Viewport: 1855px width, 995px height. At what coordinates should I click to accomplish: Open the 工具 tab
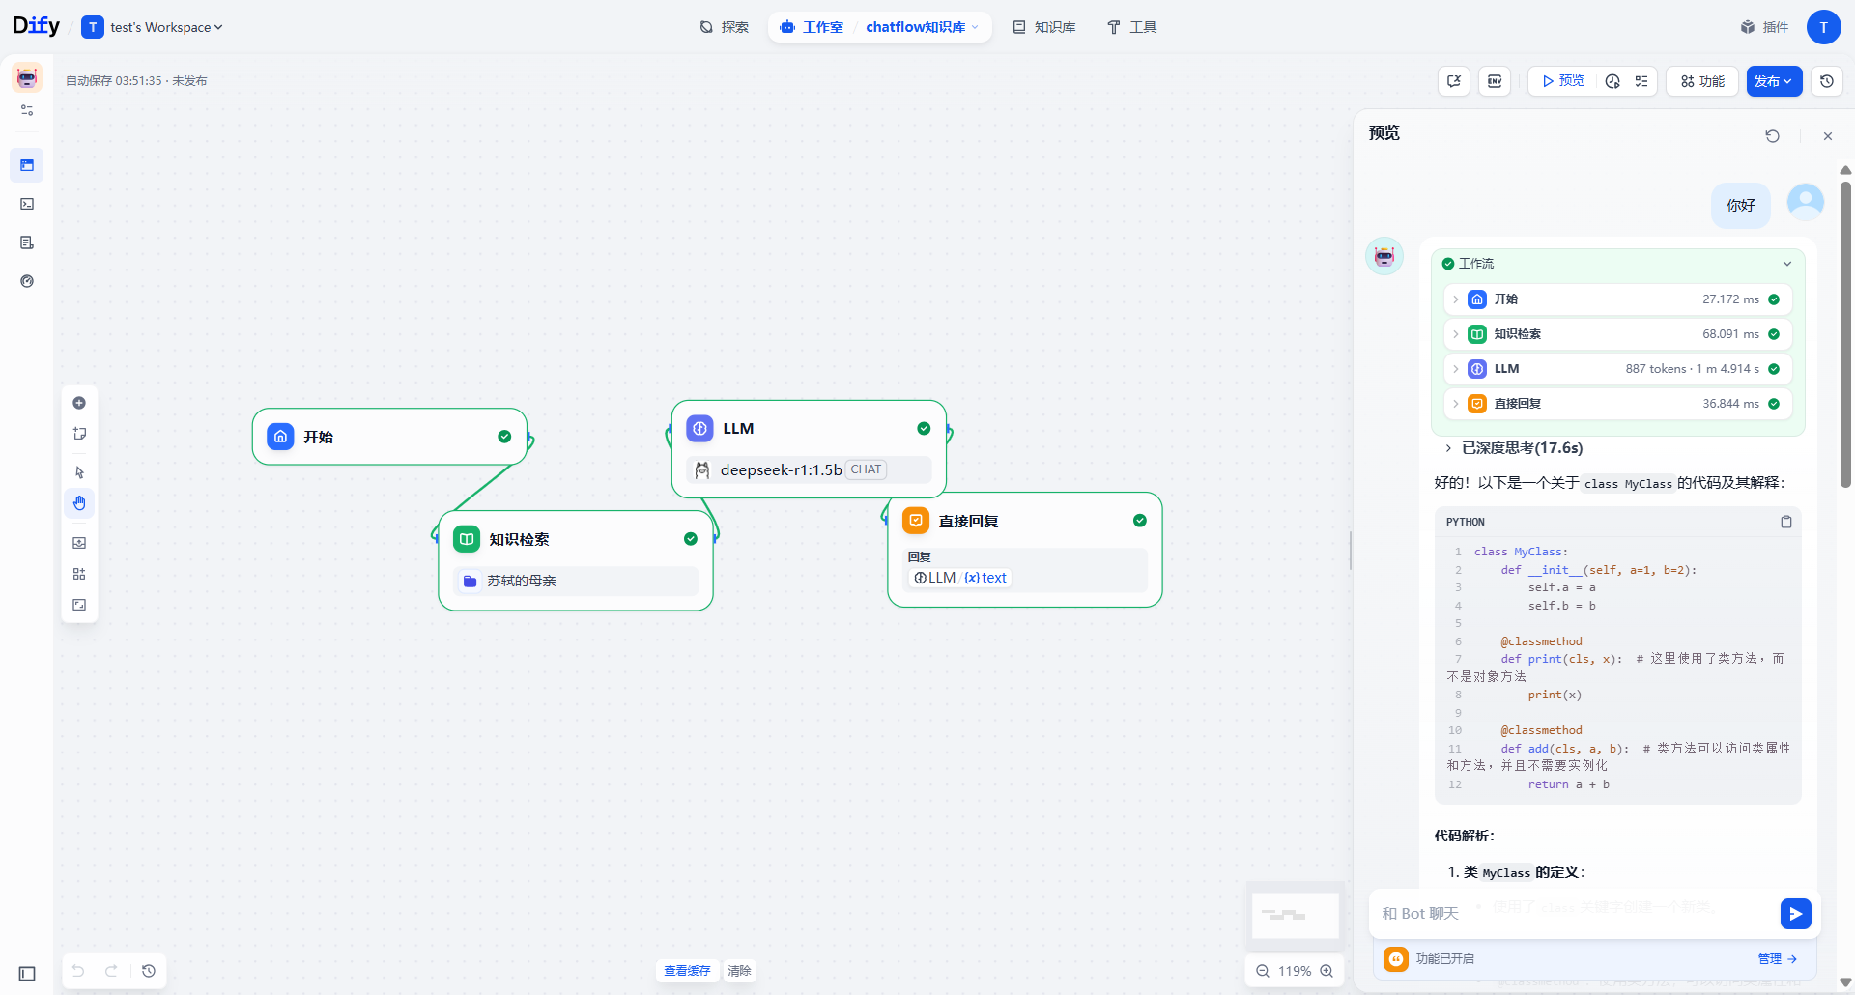coord(1131,27)
